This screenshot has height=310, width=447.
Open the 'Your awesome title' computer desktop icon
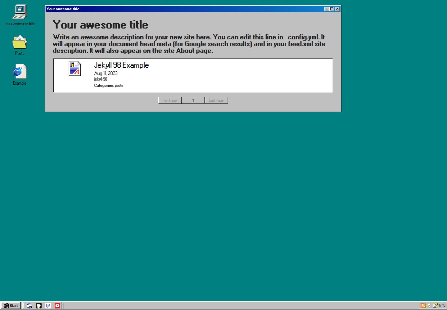coord(20,15)
